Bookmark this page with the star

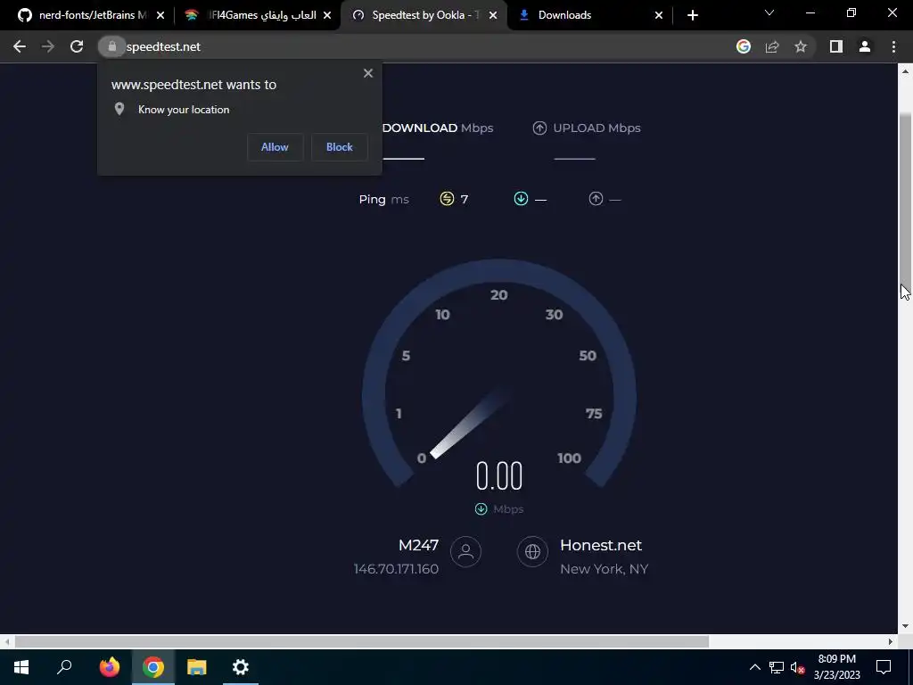coord(801,46)
